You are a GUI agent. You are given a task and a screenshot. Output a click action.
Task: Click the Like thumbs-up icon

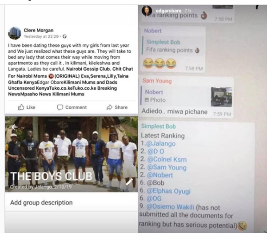[x=21, y=107]
